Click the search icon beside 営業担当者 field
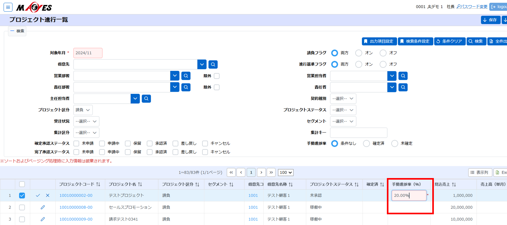Viewport: 507px width, 225px height. pos(403,76)
